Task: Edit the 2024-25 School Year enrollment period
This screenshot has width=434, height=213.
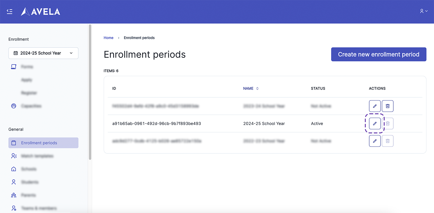Action: 375,123
